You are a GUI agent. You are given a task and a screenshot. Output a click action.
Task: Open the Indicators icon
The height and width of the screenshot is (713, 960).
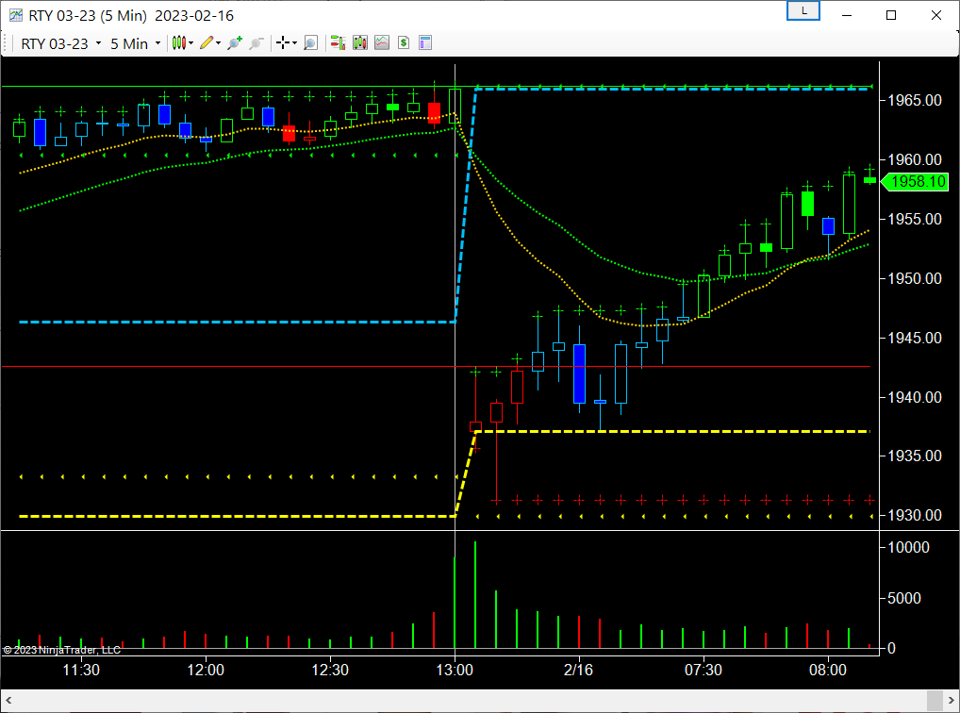point(382,42)
